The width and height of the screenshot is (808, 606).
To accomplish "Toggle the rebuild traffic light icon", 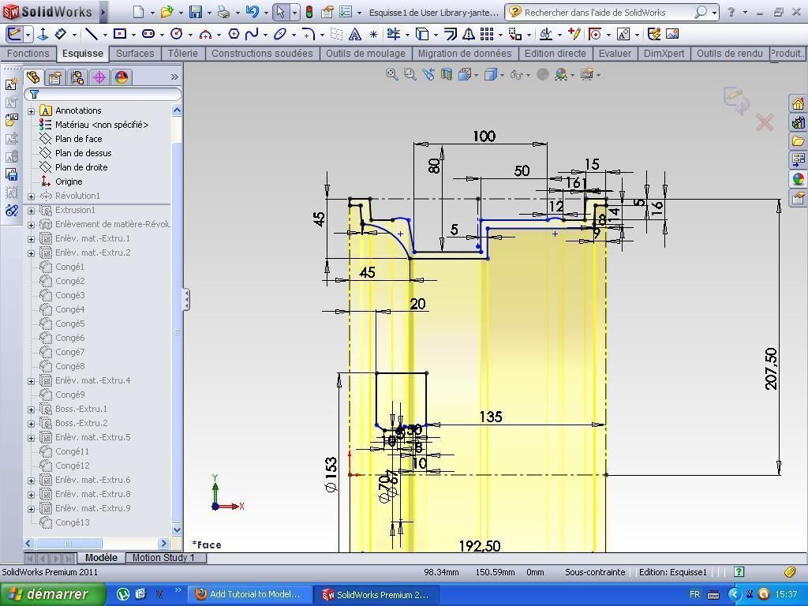I will click(x=309, y=12).
